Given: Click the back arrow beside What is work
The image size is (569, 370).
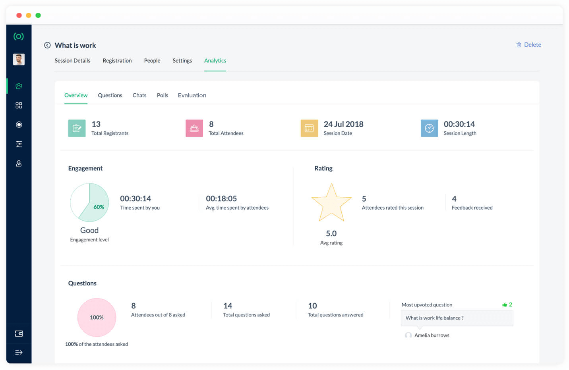Looking at the screenshot, I should tap(47, 45).
